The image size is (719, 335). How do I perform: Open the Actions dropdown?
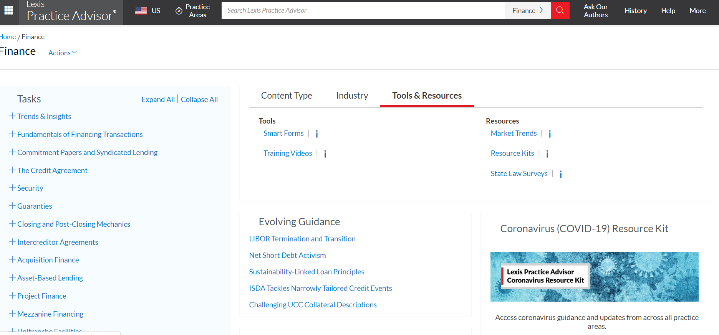tap(63, 53)
